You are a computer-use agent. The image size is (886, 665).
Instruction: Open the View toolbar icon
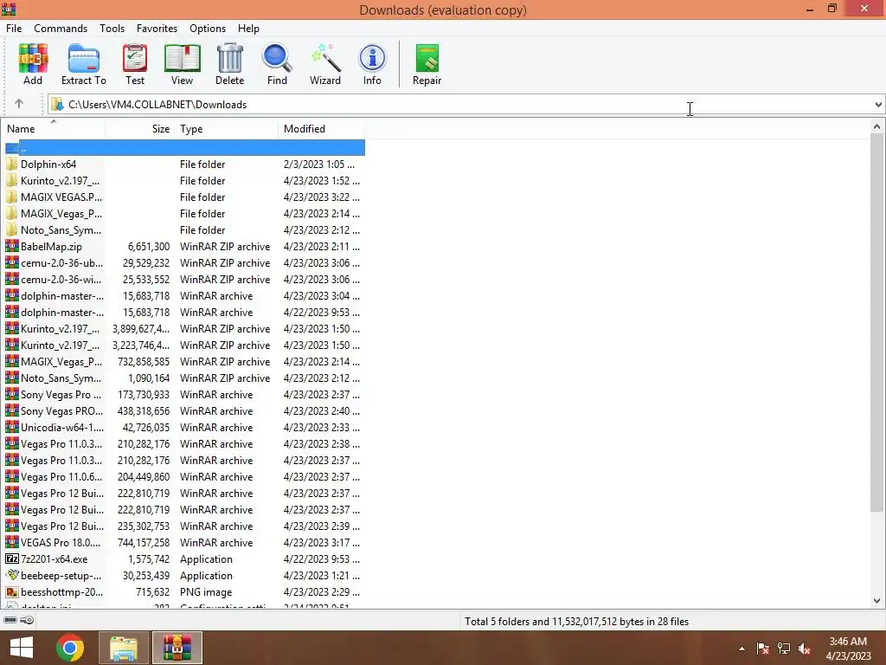pyautogui.click(x=182, y=64)
